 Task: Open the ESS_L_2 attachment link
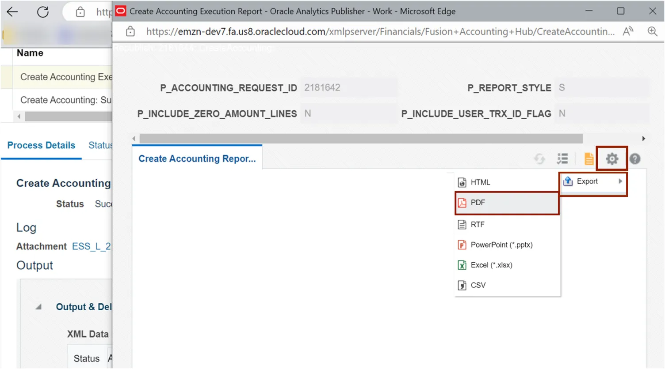click(x=92, y=246)
